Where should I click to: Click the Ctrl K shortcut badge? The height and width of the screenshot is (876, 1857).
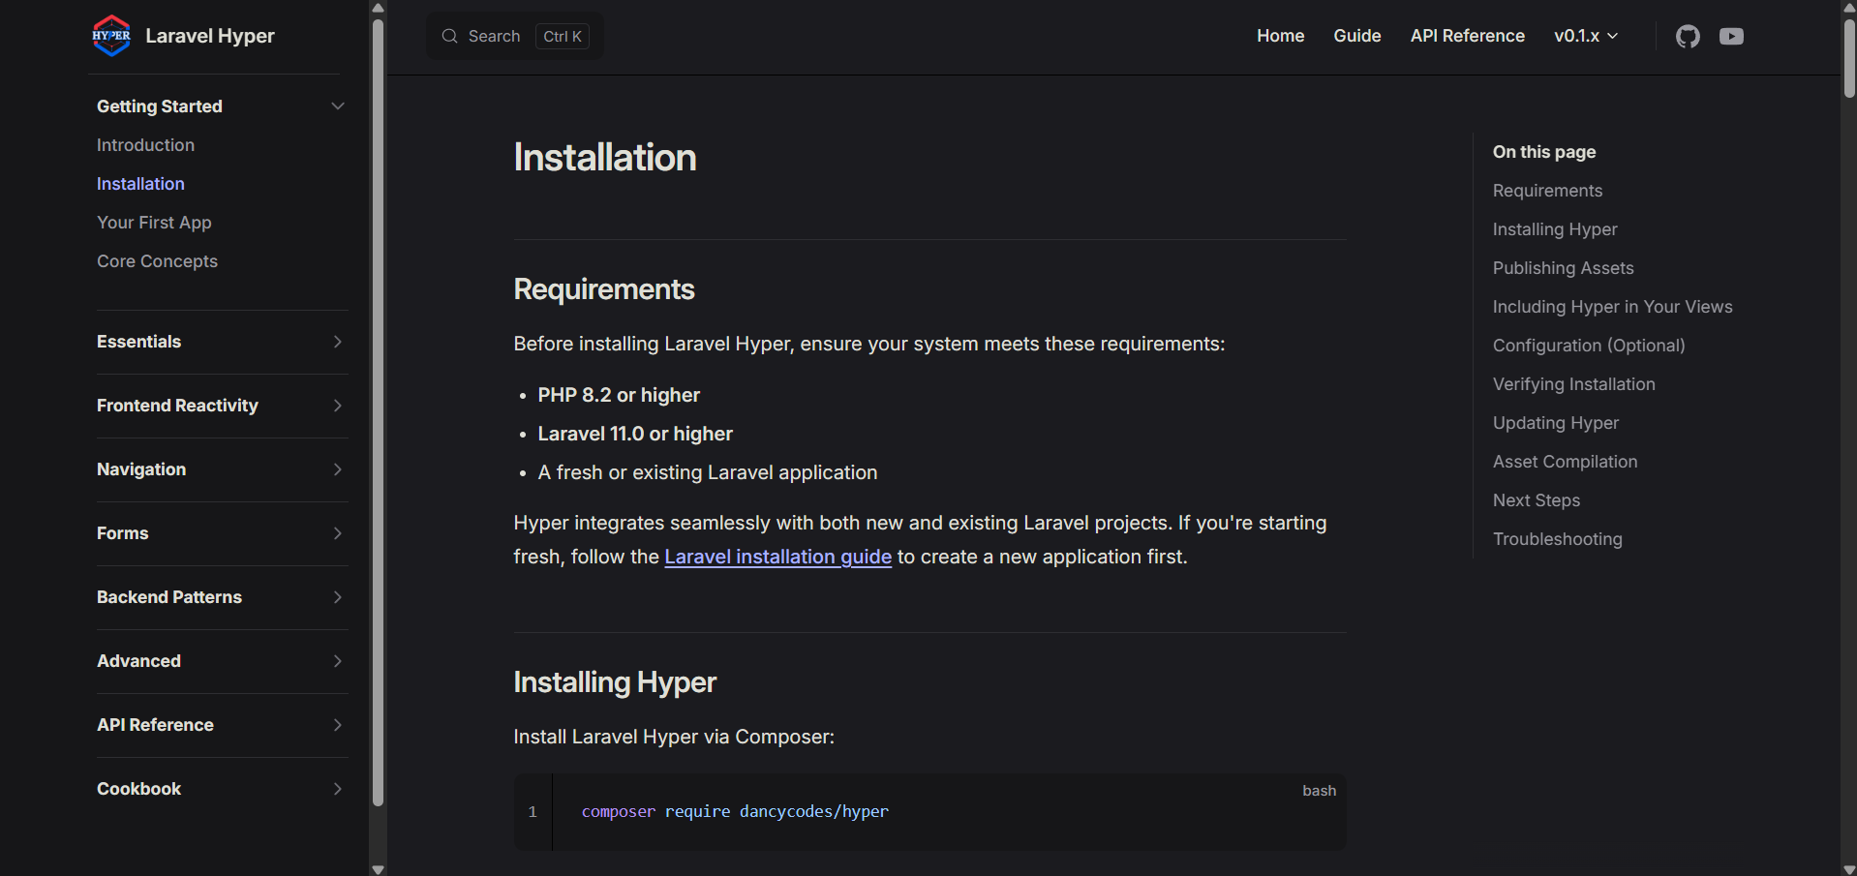coord(563,36)
